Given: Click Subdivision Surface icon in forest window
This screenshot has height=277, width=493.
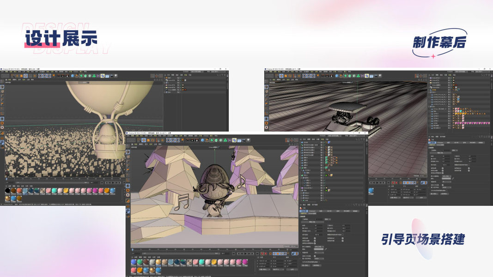Looking at the screenshot, I should click(212, 140).
